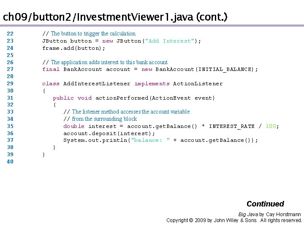Click line number 28
Image resolution: width=304 pixels, height=228 pixels.
pyautogui.click(x=10, y=76)
